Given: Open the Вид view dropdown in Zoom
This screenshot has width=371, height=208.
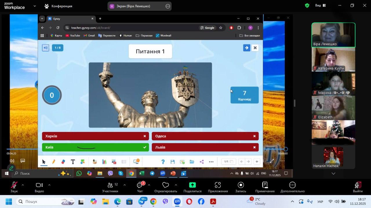Looking at the screenshot, I should [x=320, y=5].
